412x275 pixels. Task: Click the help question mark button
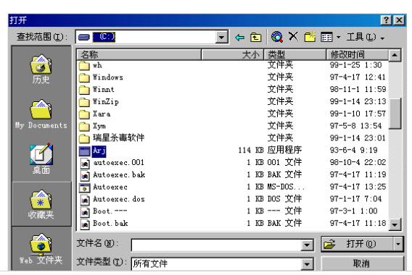pyautogui.click(x=386, y=20)
